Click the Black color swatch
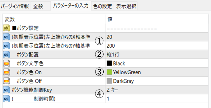The width and height of the screenshot is (211, 108). coord(109,64)
